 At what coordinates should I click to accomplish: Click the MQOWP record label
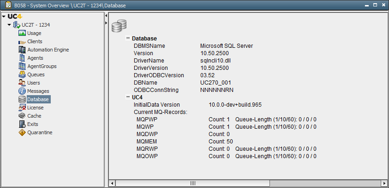click(x=147, y=156)
